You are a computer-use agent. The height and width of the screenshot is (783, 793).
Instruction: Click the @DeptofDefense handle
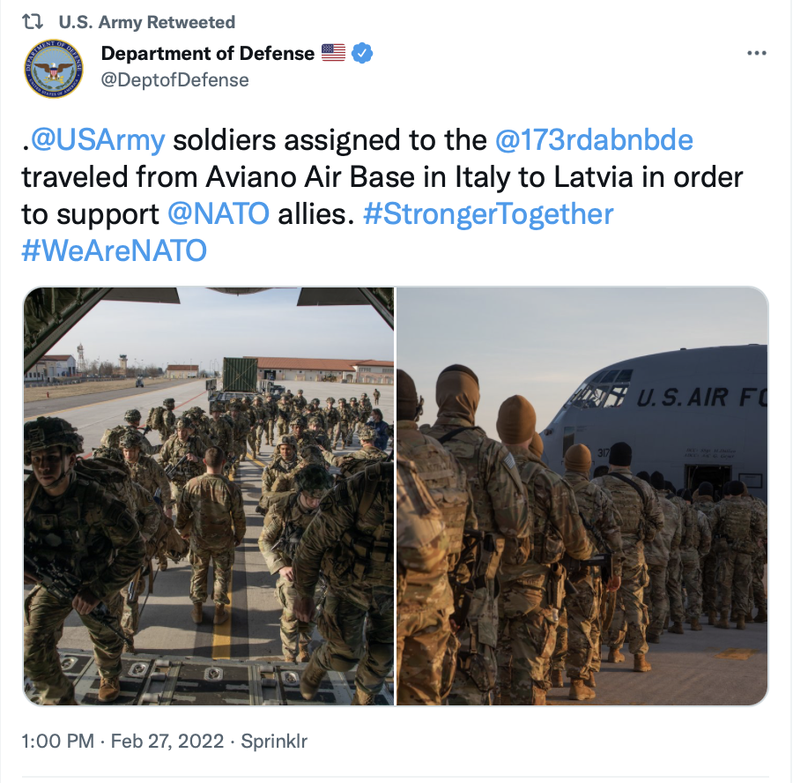tap(175, 80)
